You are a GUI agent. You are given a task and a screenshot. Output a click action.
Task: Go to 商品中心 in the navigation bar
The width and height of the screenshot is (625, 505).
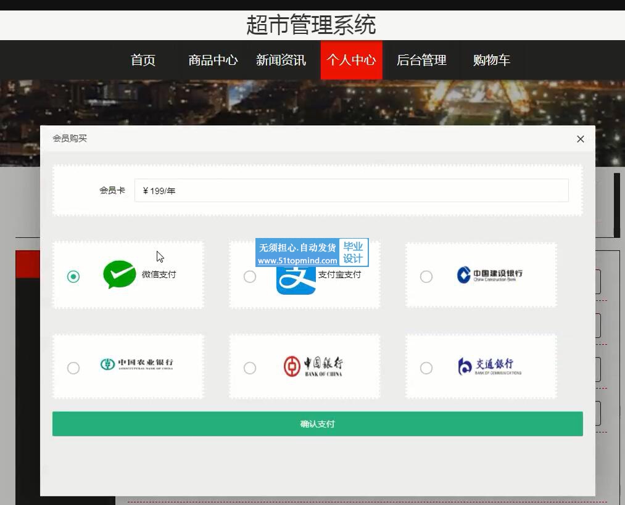(213, 60)
